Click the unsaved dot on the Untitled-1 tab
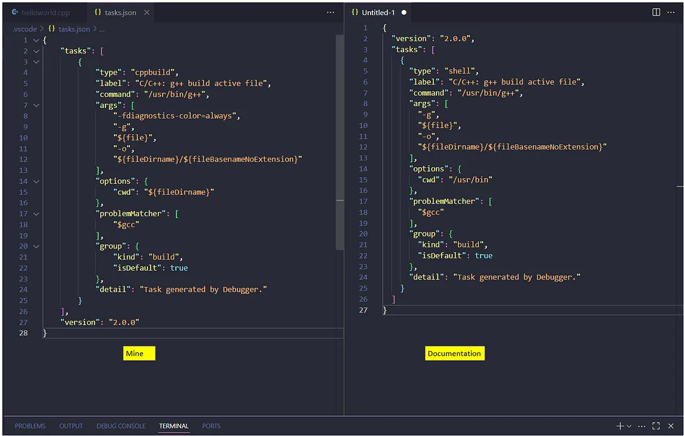 click(404, 12)
